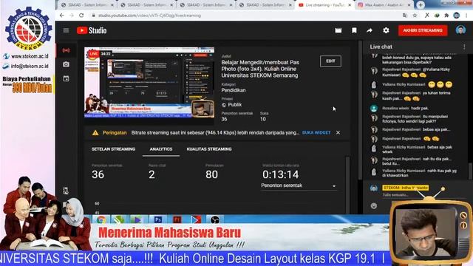Dismiss the Peringatan bitrate warning
The image size is (473, 266).
click(338, 133)
